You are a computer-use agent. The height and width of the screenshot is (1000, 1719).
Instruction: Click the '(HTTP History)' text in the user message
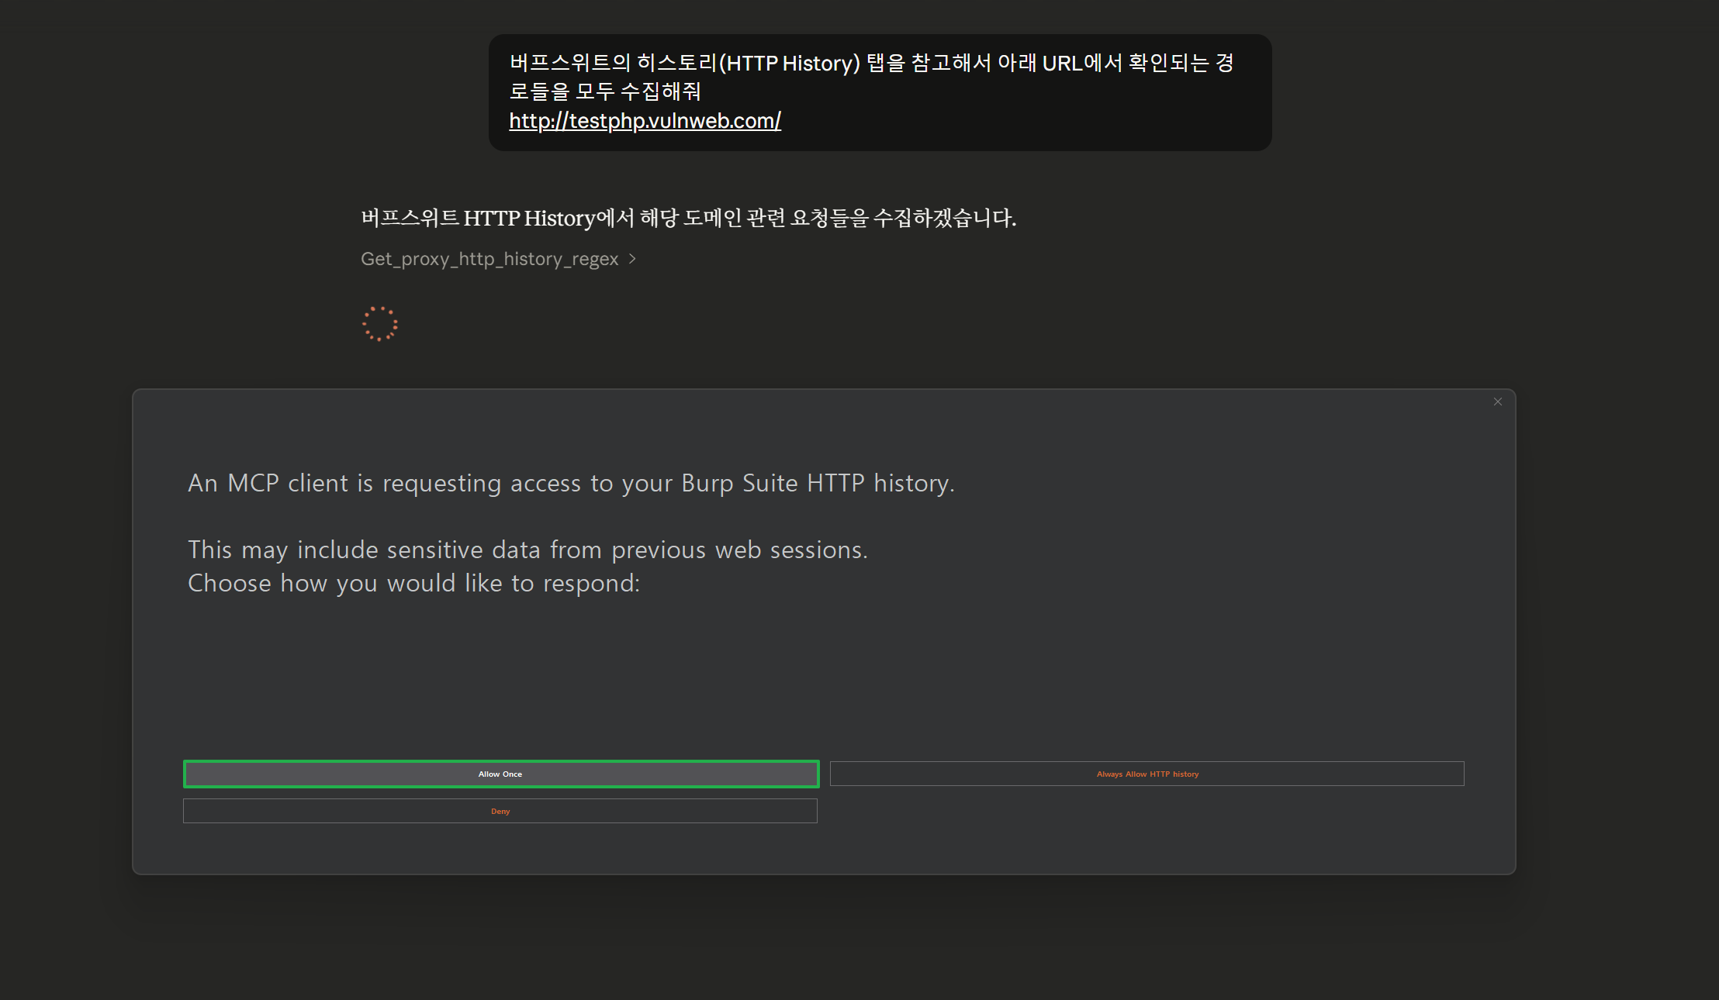point(790,63)
